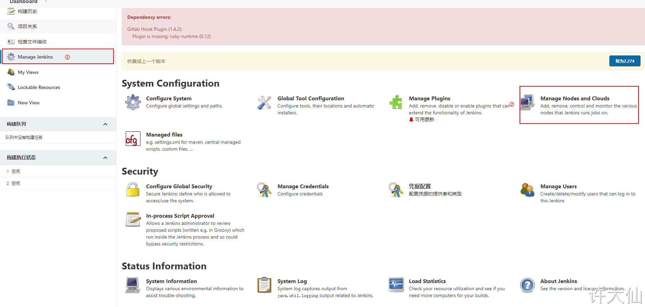Open System Information link
The height and width of the screenshot is (307, 645).
(171, 281)
